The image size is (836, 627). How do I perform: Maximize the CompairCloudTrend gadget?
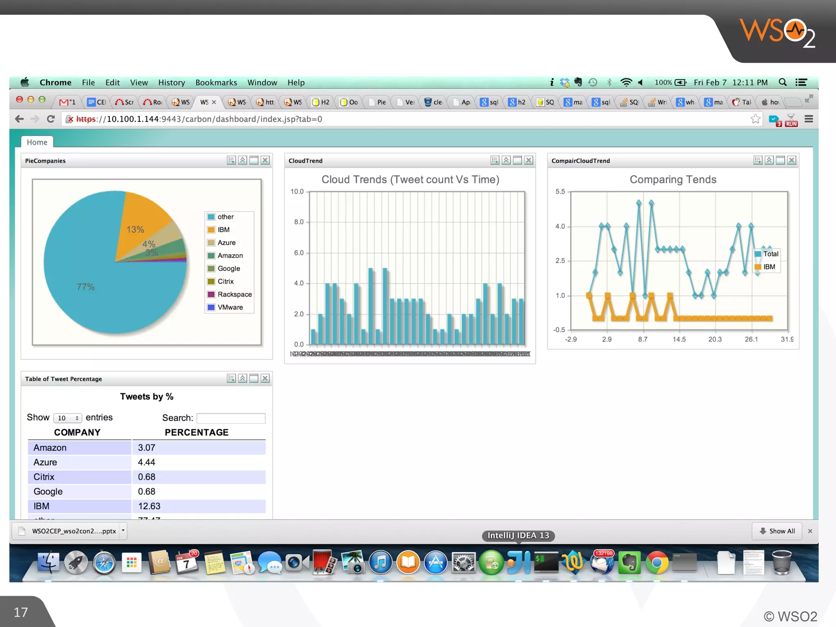[780, 160]
